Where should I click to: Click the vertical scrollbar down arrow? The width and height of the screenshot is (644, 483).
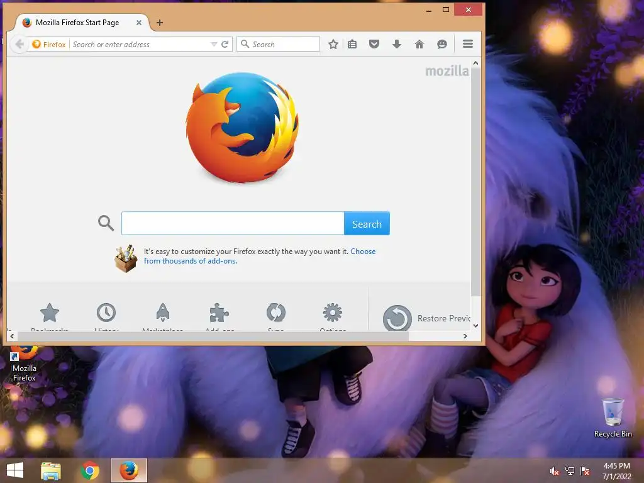pos(475,326)
